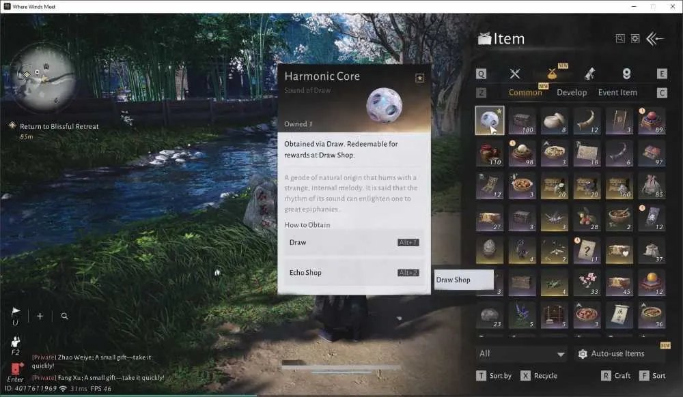This screenshot has width=683, height=397.
Task: Click the figure icon labeled F2
Action: coord(16,340)
